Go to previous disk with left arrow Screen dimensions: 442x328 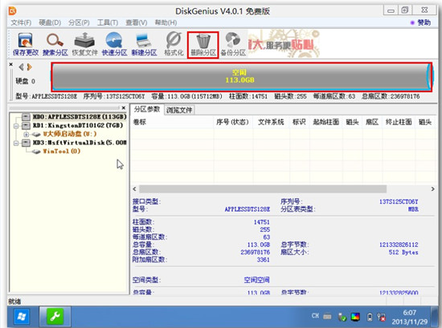coord(21,67)
